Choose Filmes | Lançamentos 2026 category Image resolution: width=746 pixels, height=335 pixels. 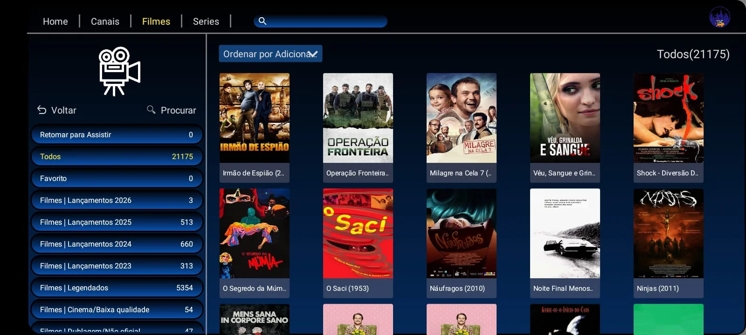[x=117, y=201]
